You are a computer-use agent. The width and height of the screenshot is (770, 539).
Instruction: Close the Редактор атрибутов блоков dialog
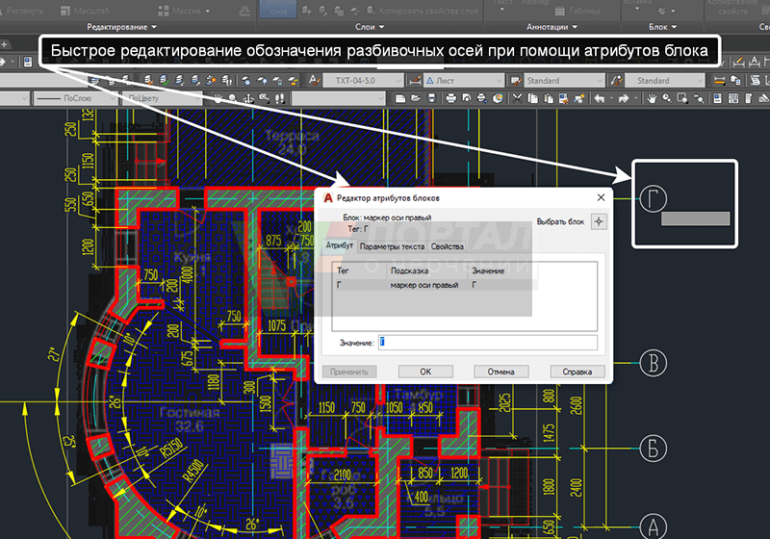[x=601, y=197]
